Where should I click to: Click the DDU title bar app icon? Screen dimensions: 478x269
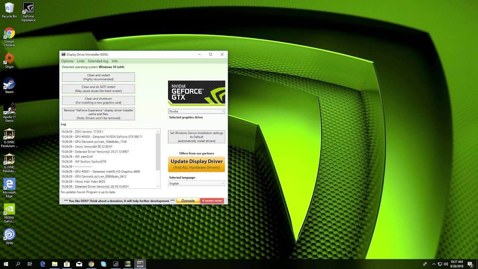pyautogui.click(x=63, y=55)
